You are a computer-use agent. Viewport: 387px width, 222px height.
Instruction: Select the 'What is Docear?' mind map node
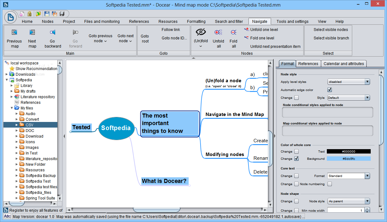tap(164, 181)
